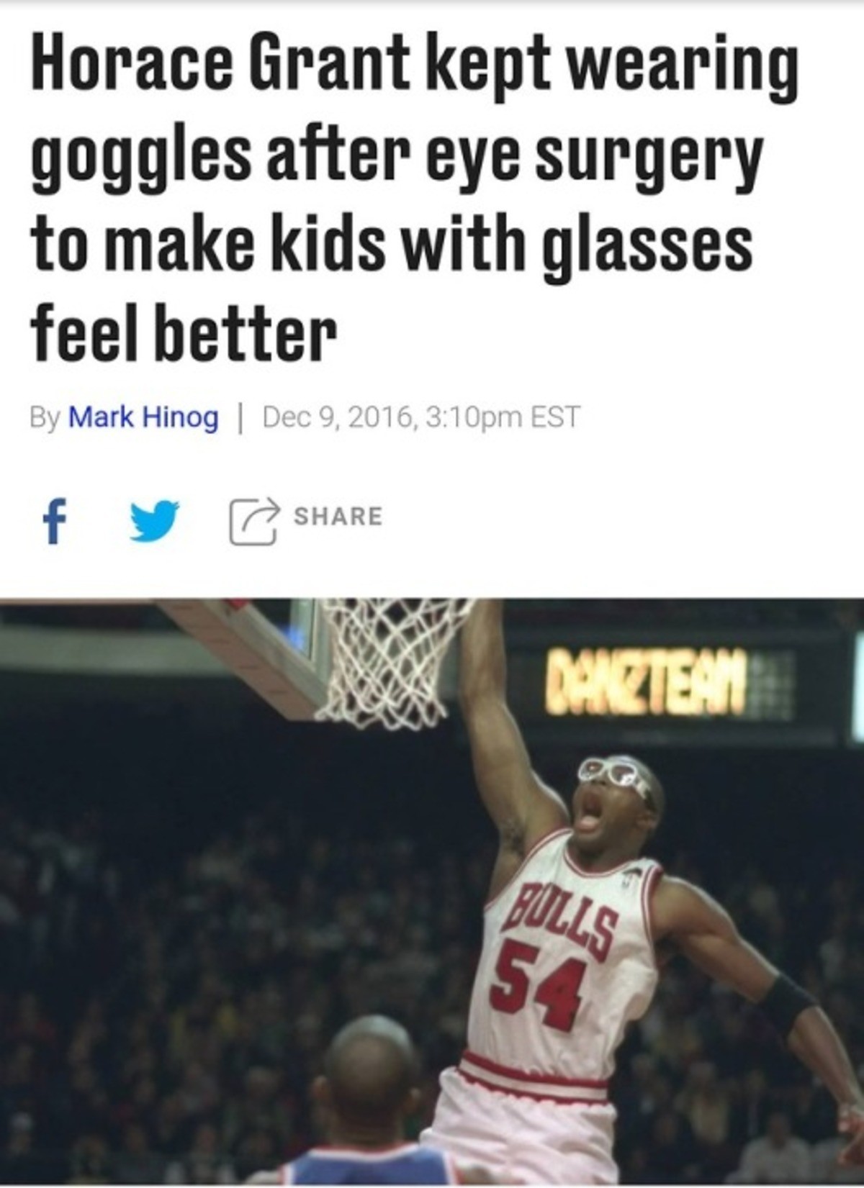Click the SHARE text label
The height and width of the screenshot is (1188, 864).
(338, 516)
